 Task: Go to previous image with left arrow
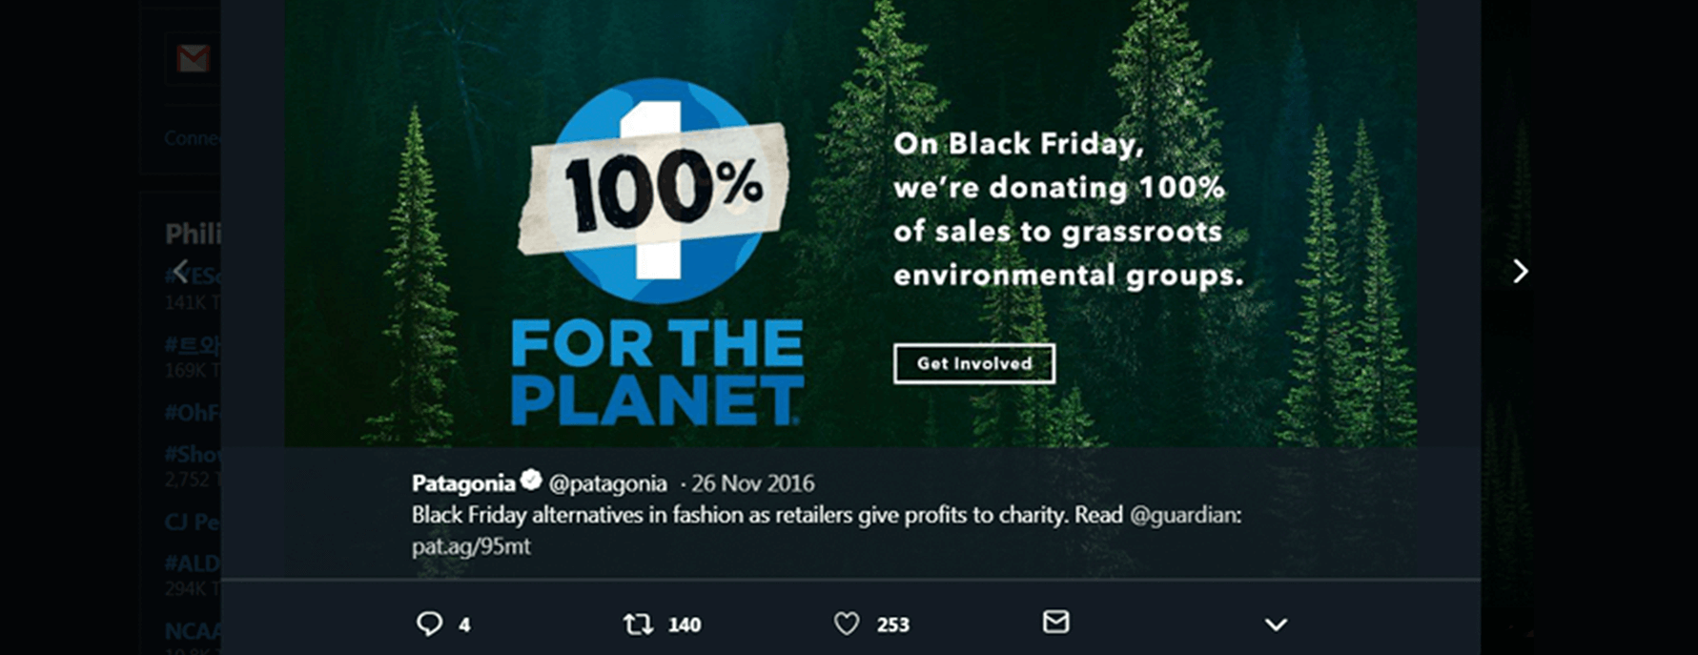tap(180, 272)
